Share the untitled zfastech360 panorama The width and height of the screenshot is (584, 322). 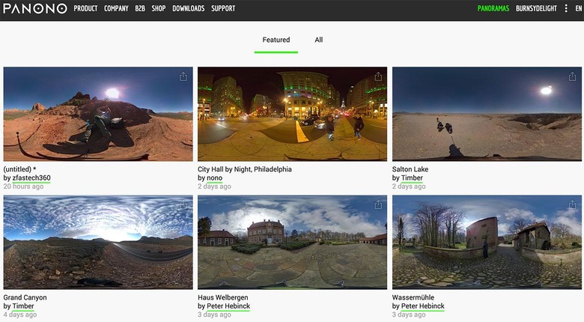[x=183, y=76]
